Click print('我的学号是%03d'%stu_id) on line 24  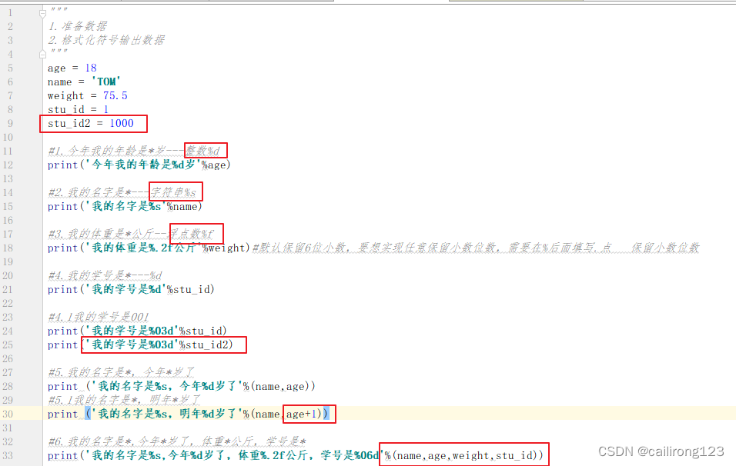tap(137, 331)
